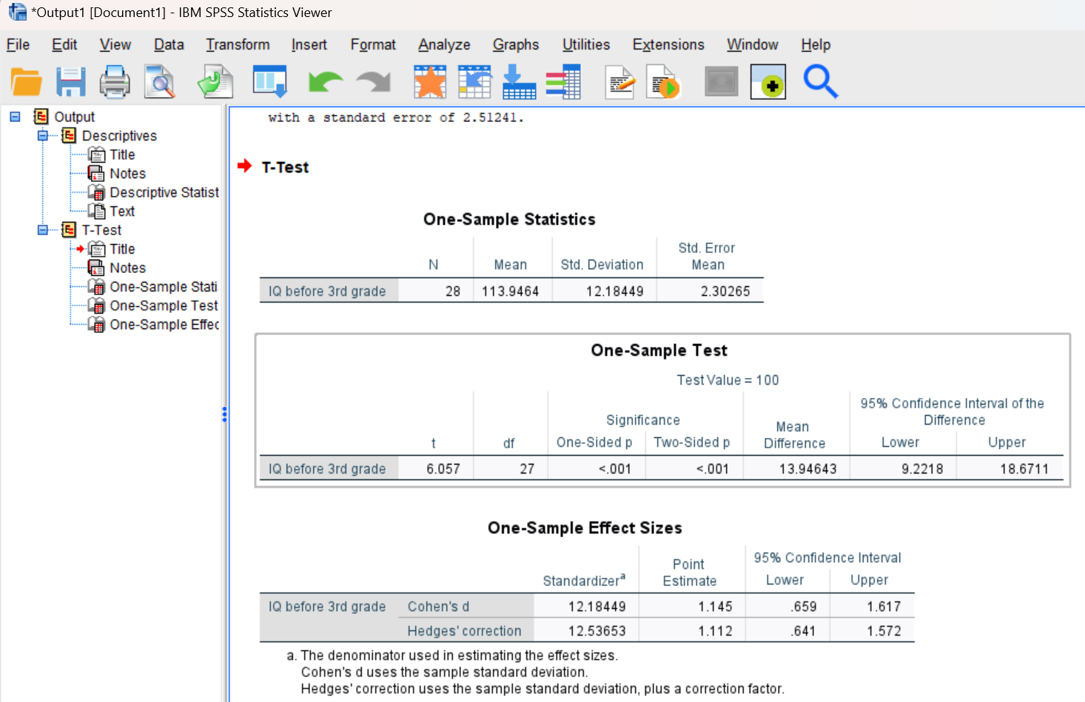
Task: Click the Mean Difference 13.94643 cell
Action: coord(807,469)
